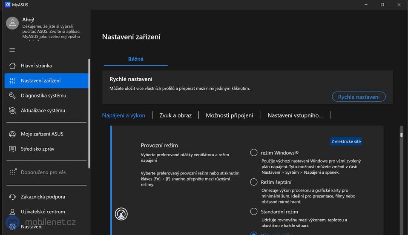Click the Rychlé nastavení button
The height and width of the screenshot is (235, 408).
tap(359, 97)
